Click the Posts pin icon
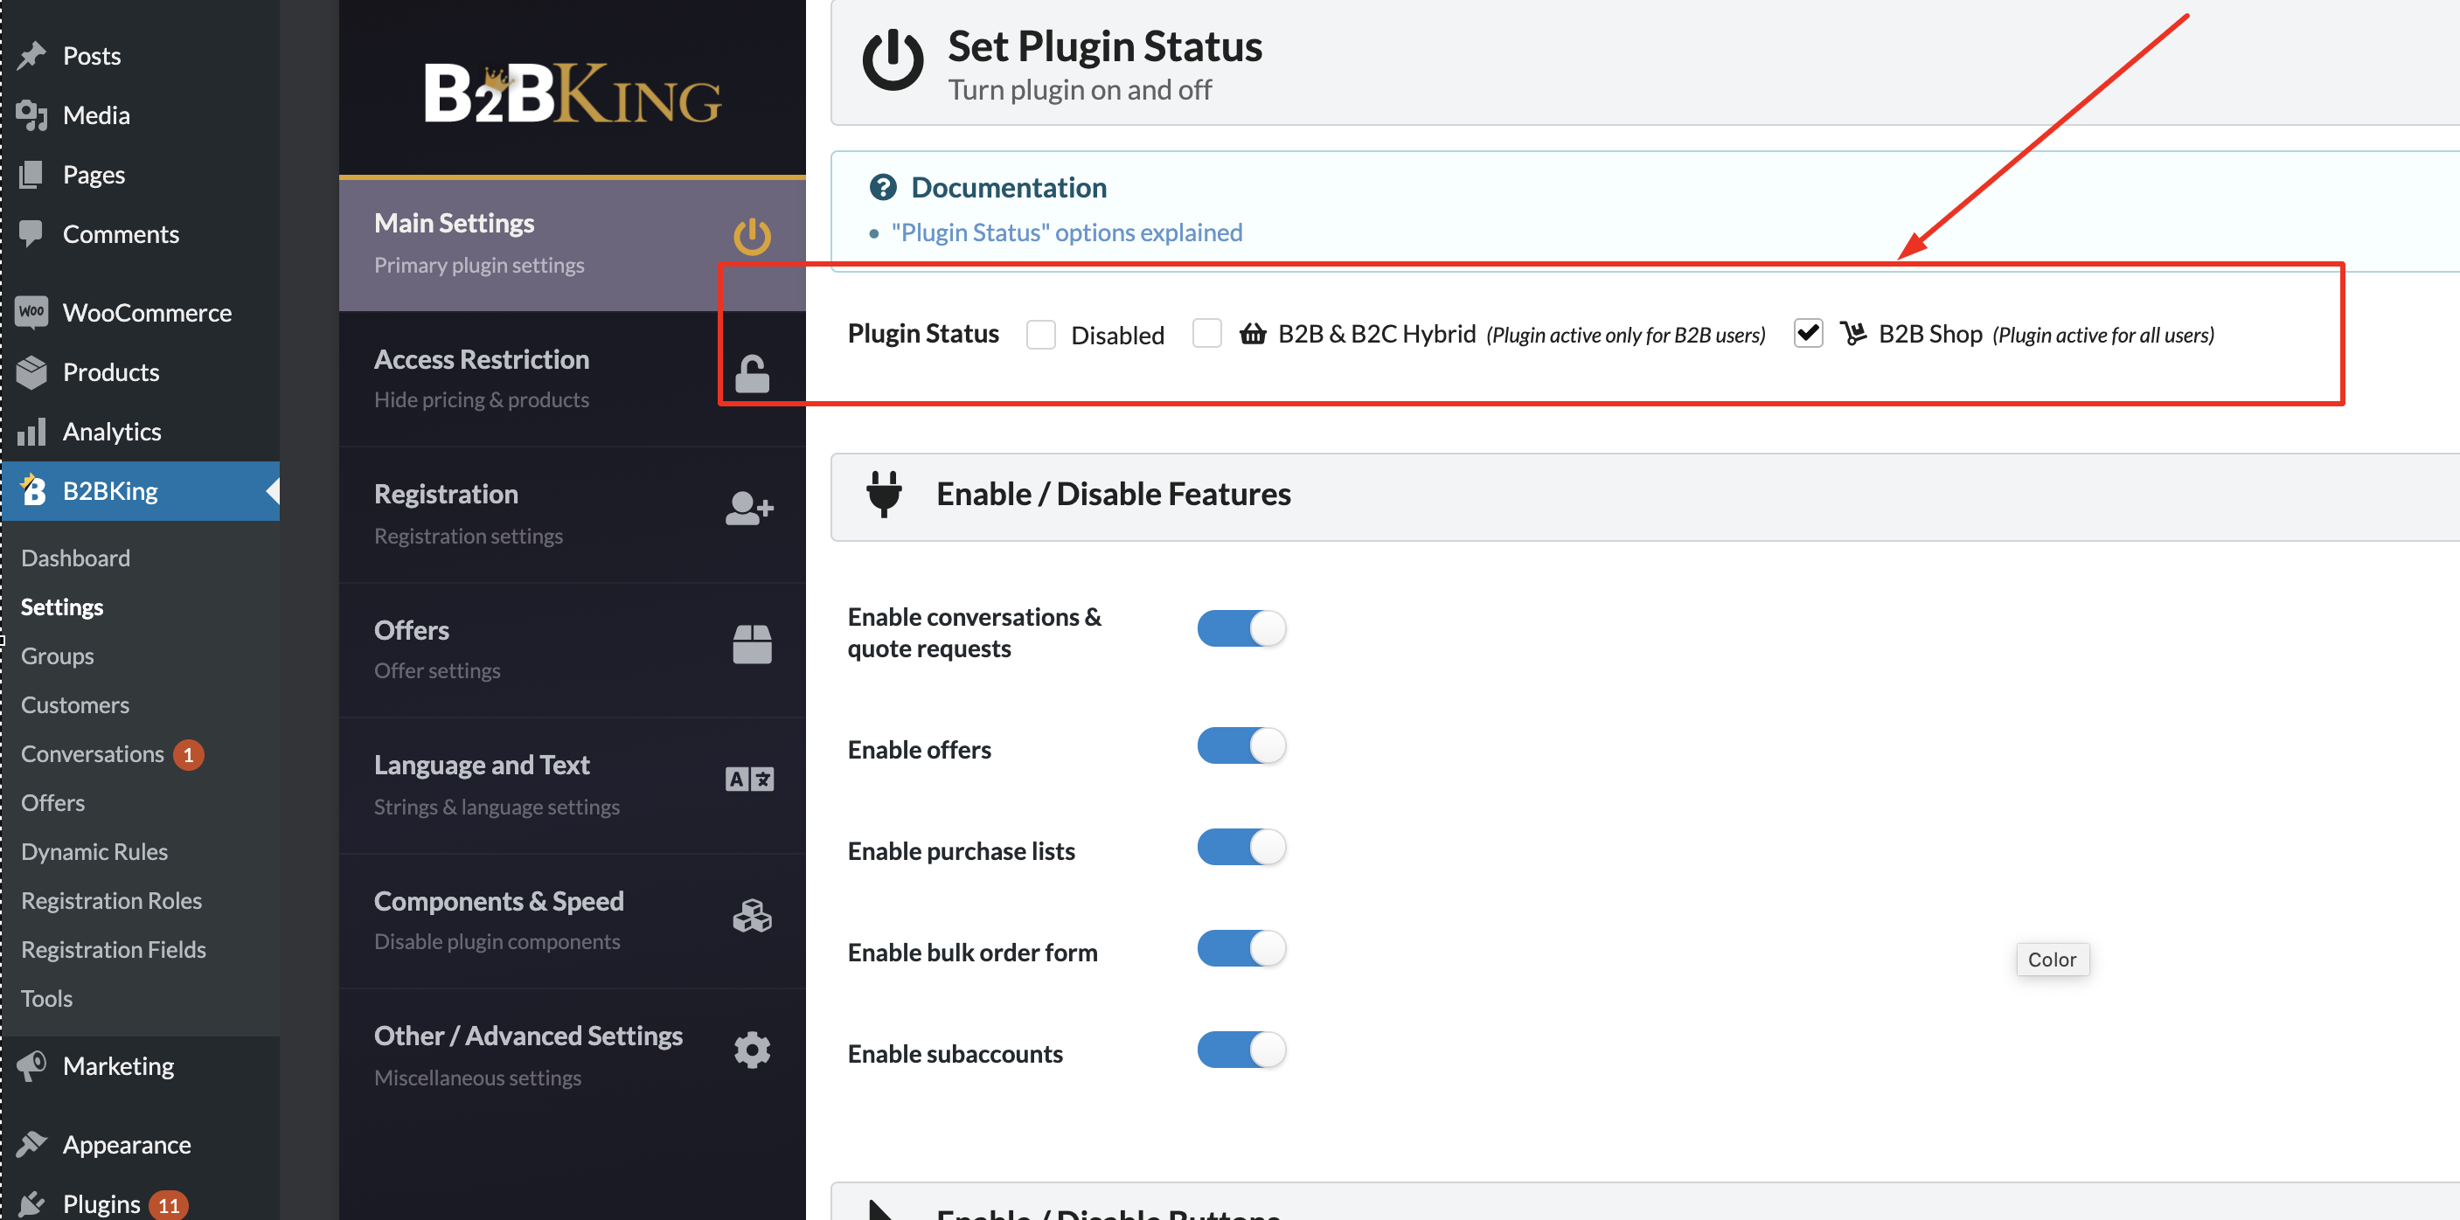The width and height of the screenshot is (2460, 1220). (x=31, y=55)
